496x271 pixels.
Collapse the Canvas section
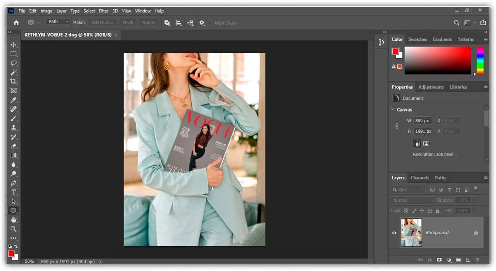(x=393, y=109)
